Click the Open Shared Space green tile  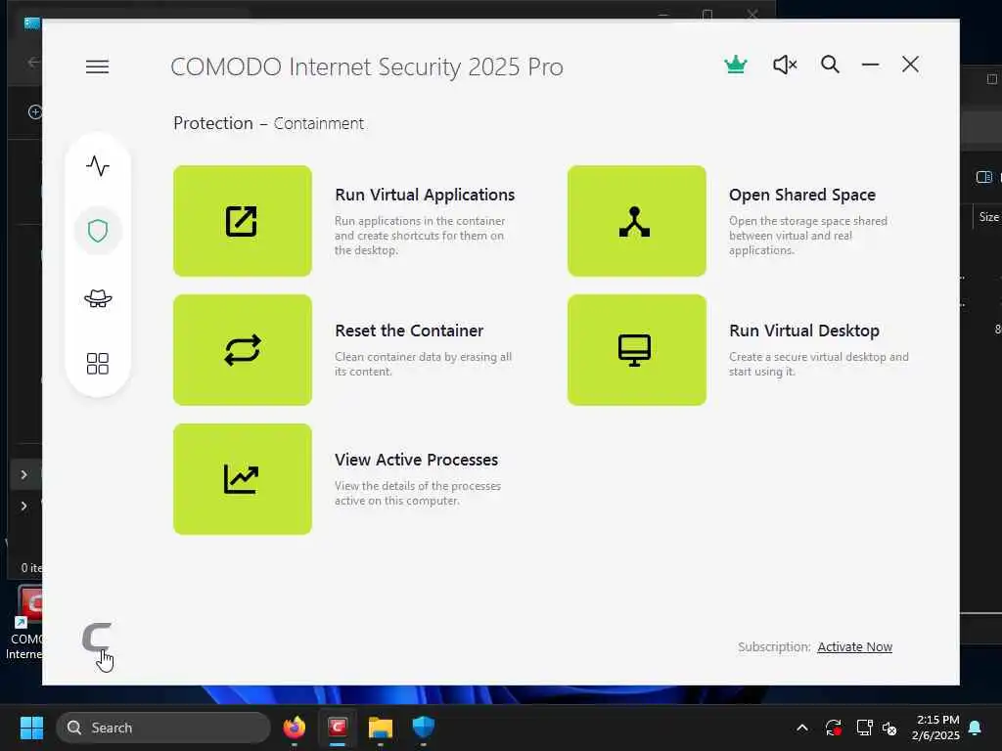click(636, 221)
